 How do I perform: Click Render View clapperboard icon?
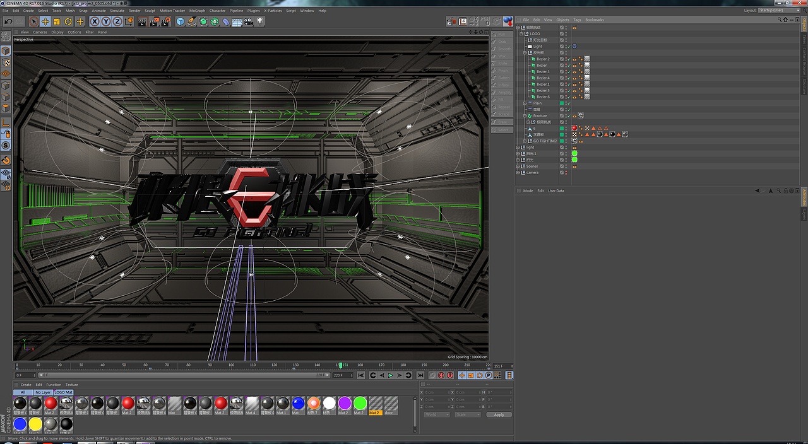[x=143, y=21]
